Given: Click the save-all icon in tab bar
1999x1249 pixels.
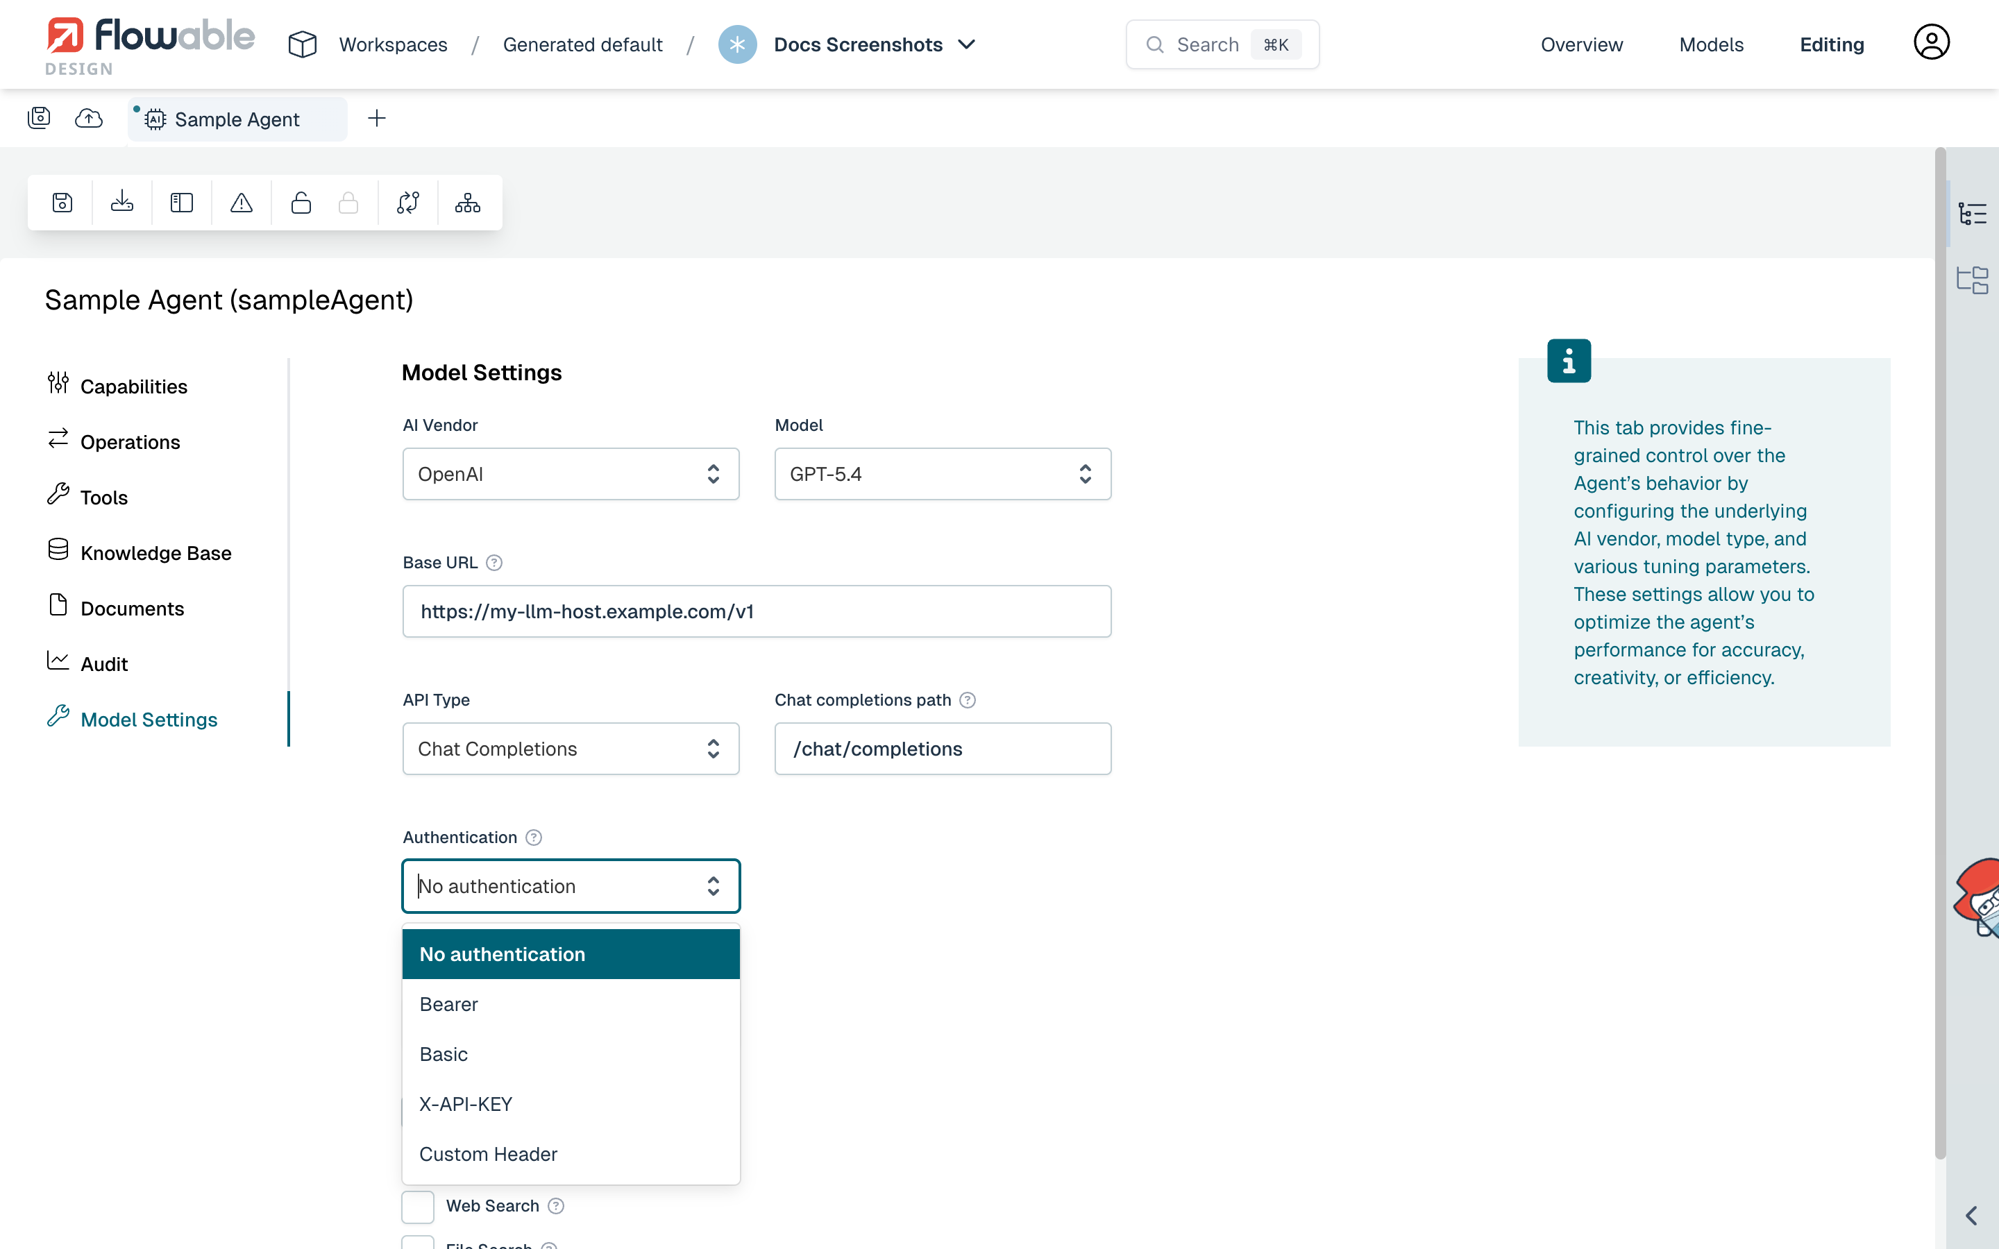Looking at the screenshot, I should coord(39,118).
